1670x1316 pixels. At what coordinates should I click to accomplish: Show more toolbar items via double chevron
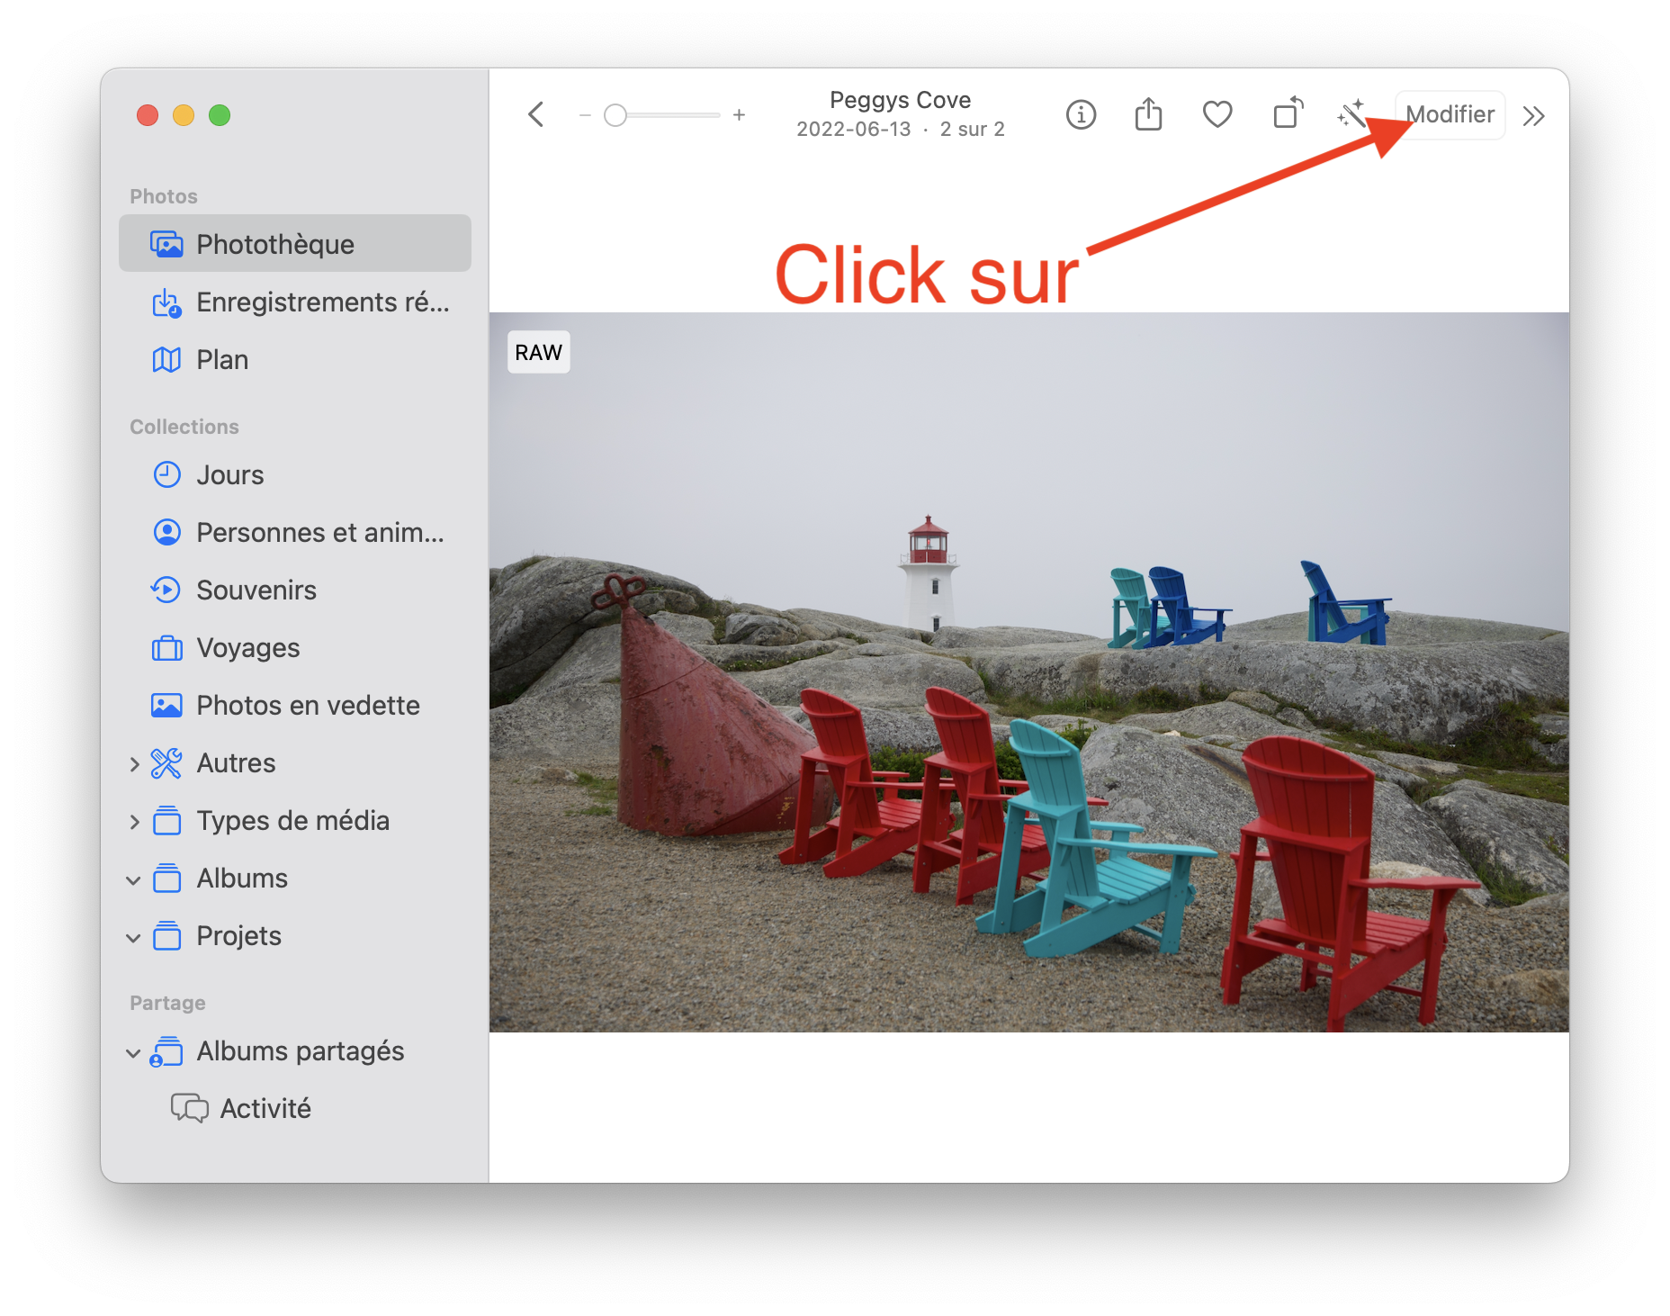point(1533,116)
